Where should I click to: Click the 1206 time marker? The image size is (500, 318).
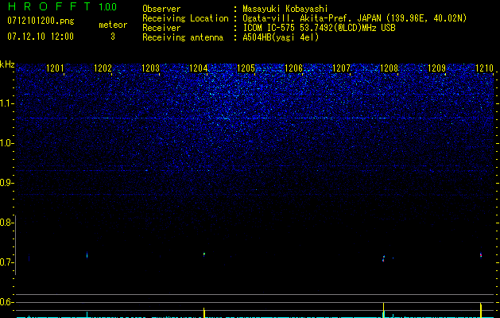(x=293, y=68)
